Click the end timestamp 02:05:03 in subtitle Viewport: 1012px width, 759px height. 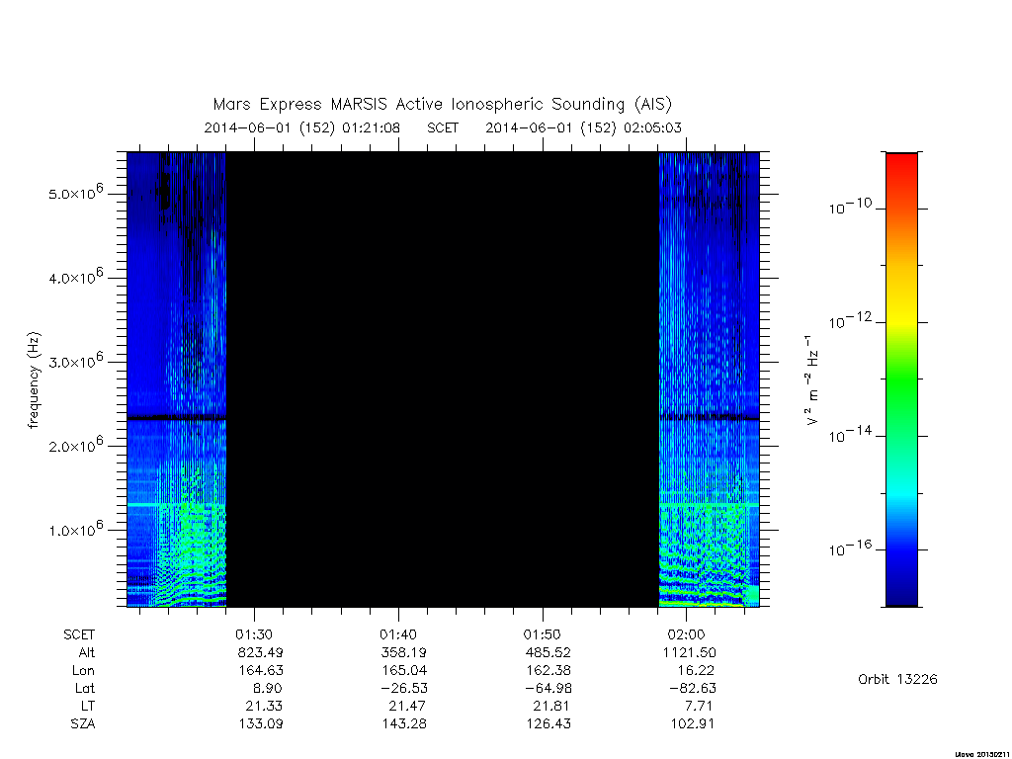point(652,127)
